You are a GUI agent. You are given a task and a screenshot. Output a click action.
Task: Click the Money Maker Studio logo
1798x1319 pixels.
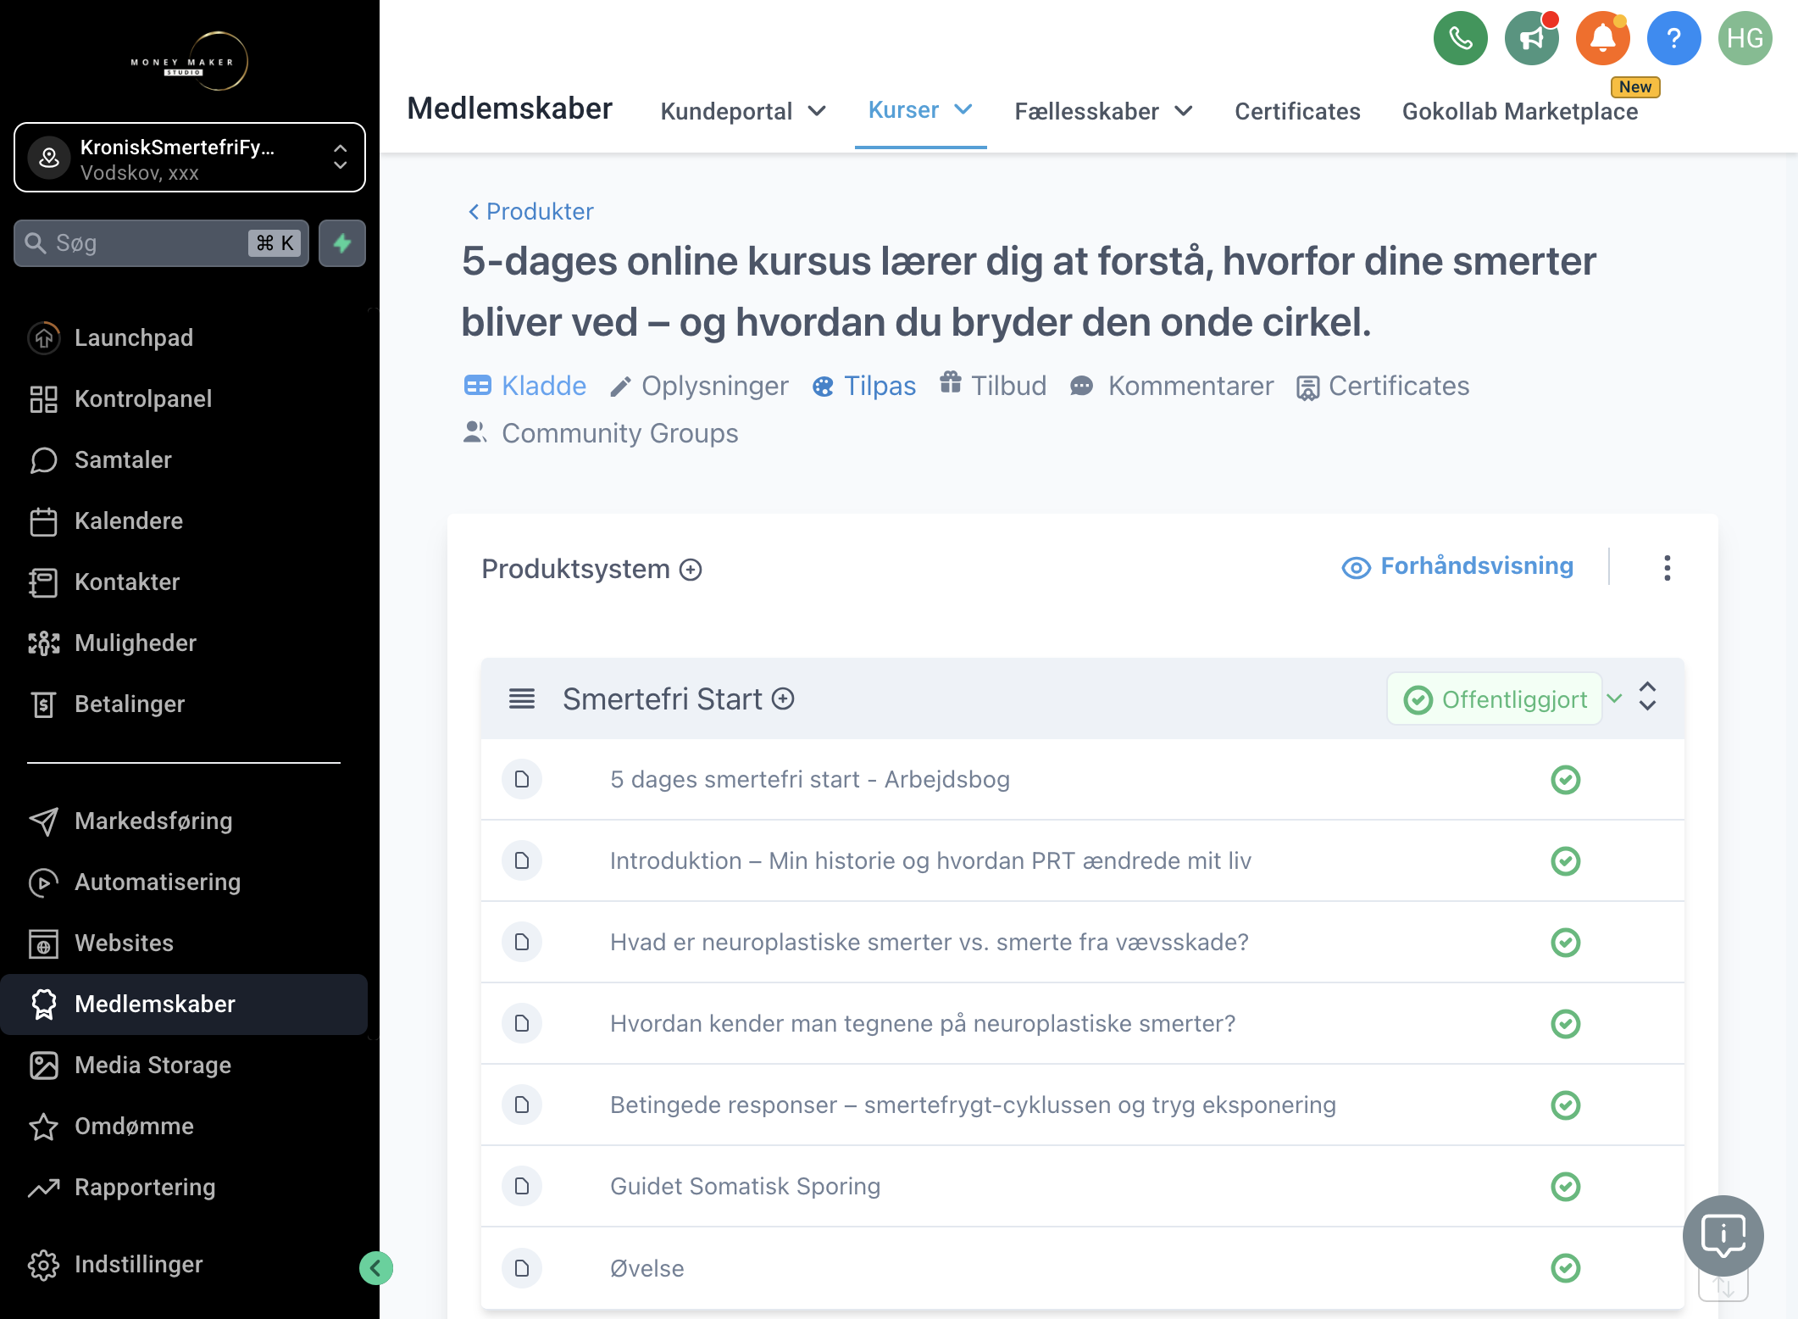190,61
